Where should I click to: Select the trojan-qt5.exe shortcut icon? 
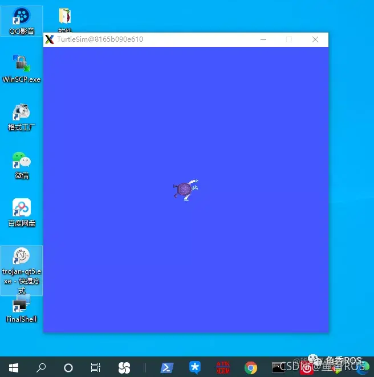[22, 271]
